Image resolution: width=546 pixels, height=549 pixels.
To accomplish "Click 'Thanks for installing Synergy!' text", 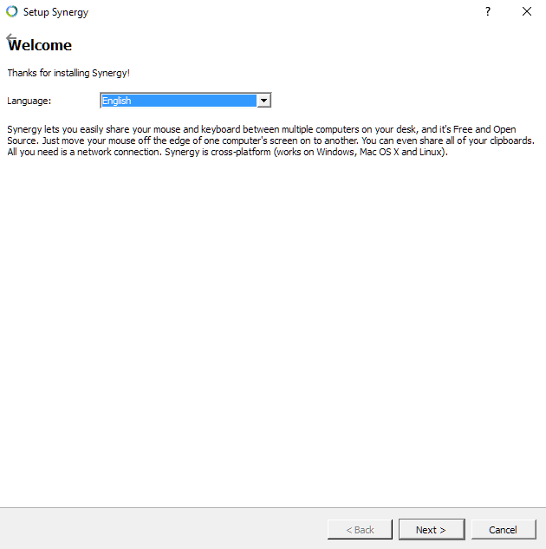I will [68, 73].
